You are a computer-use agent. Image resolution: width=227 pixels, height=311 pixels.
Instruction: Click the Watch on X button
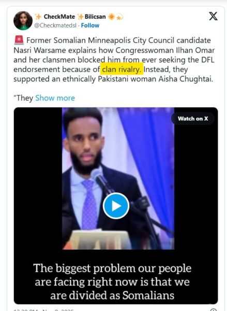(x=193, y=119)
